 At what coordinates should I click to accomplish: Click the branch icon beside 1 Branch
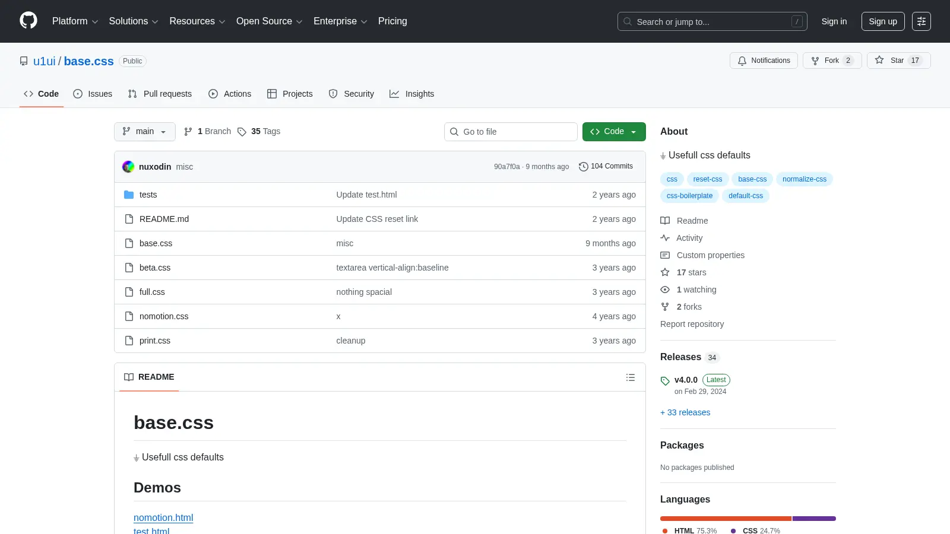(188, 132)
